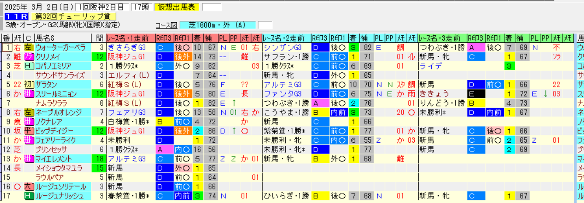Click the blue 11R race number badge
The width and height of the screenshot is (584, 203).
pos(17,16)
